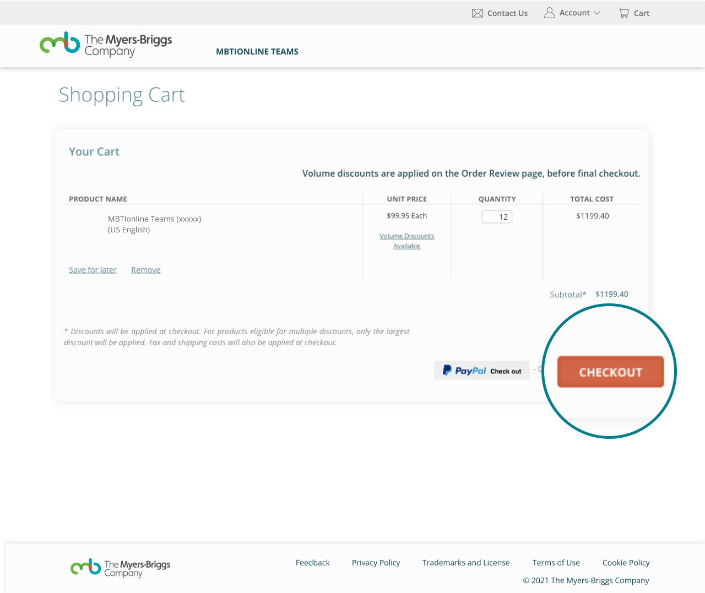Click the quantity field showing 12
This screenshot has width=705, height=593.
pos(497,217)
